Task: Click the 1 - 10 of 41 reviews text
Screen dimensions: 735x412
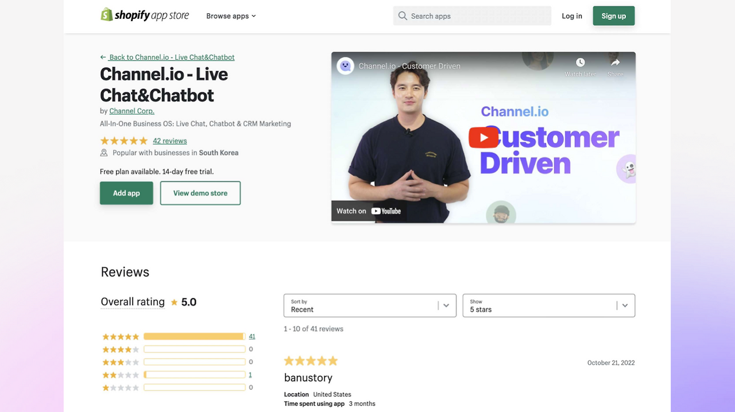Action: click(x=314, y=329)
